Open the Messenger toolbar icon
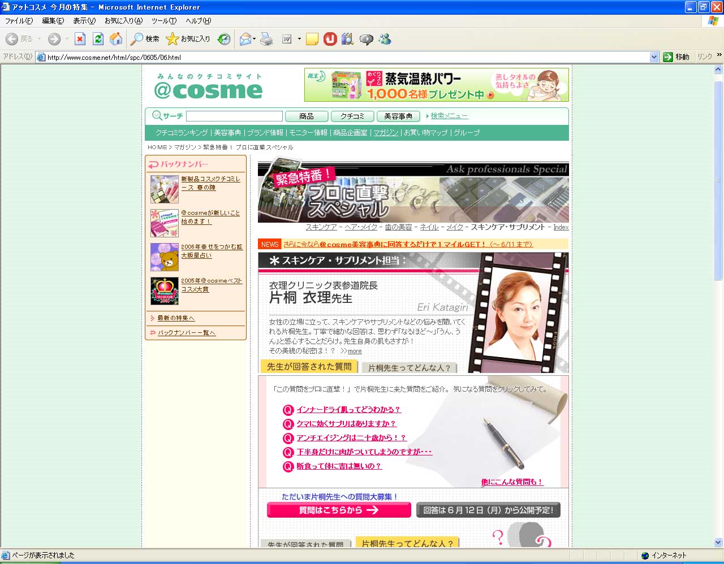This screenshot has height=564, width=724. (385, 39)
